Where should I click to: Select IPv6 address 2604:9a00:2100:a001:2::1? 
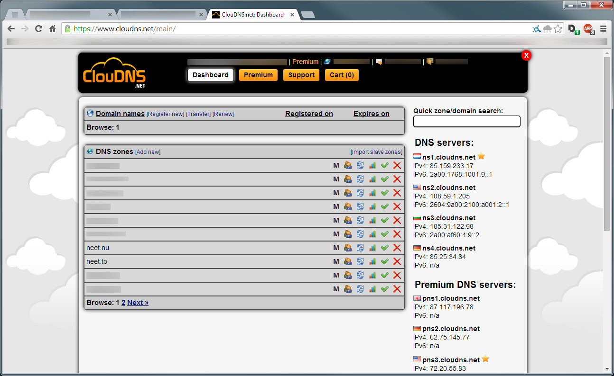pos(470,205)
